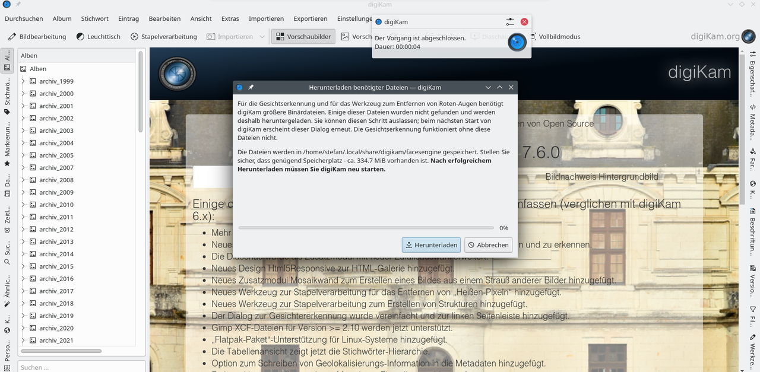
Task: Expand archiv_2011 album
Action: (23, 217)
